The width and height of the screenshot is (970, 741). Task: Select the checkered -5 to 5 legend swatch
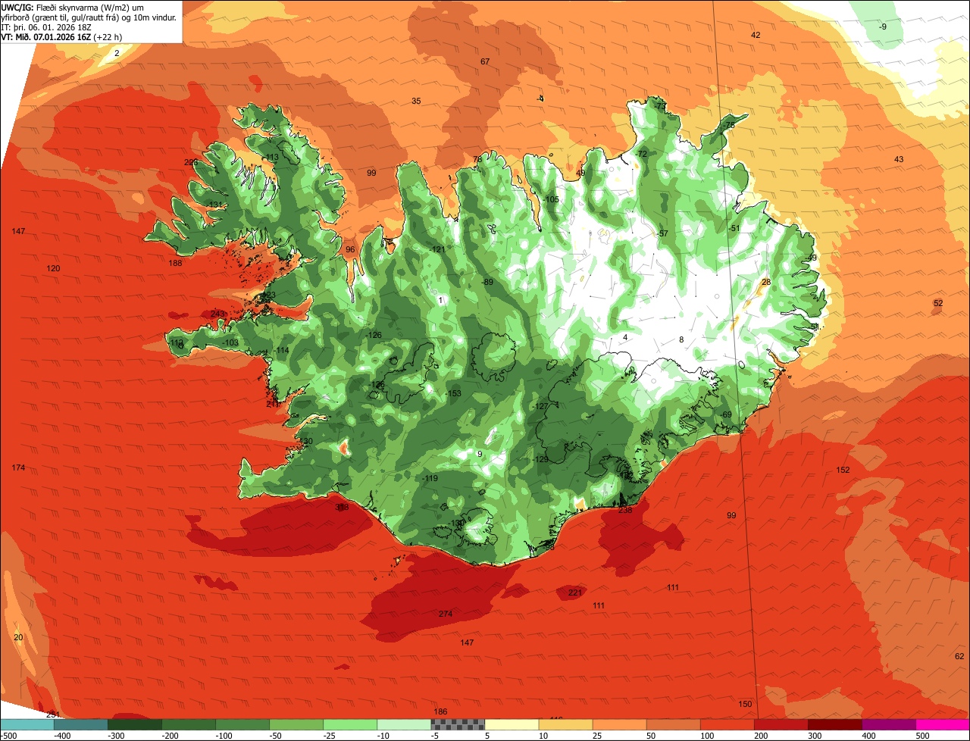coord(457,724)
